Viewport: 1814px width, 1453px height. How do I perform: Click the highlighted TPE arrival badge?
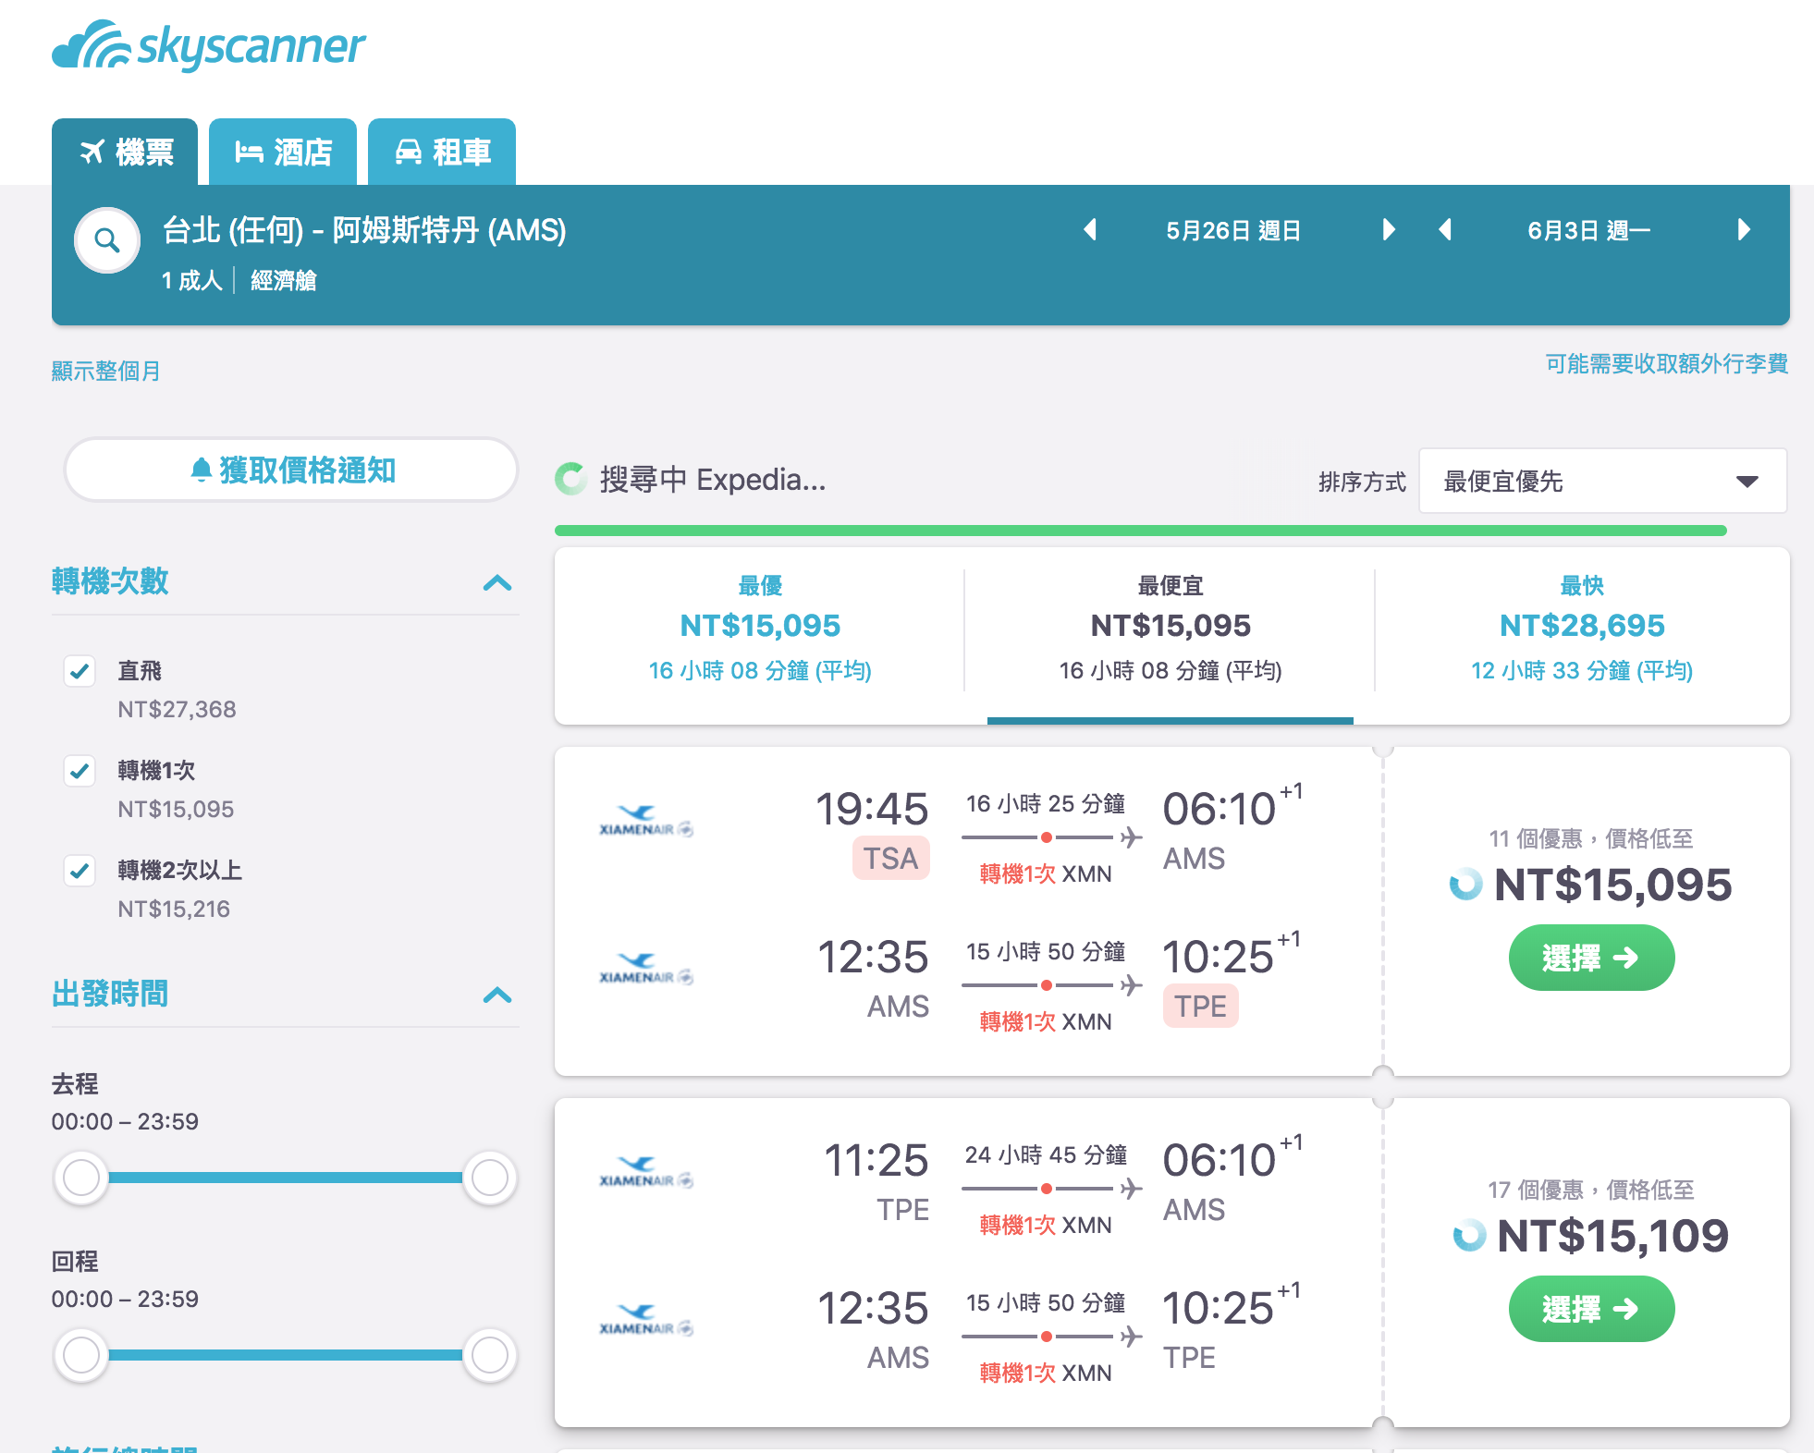pos(1200,1006)
